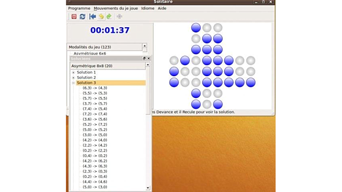The image size is (342, 192).
Task: Expand the Solution 1 tree node
Action: [x=73, y=73]
